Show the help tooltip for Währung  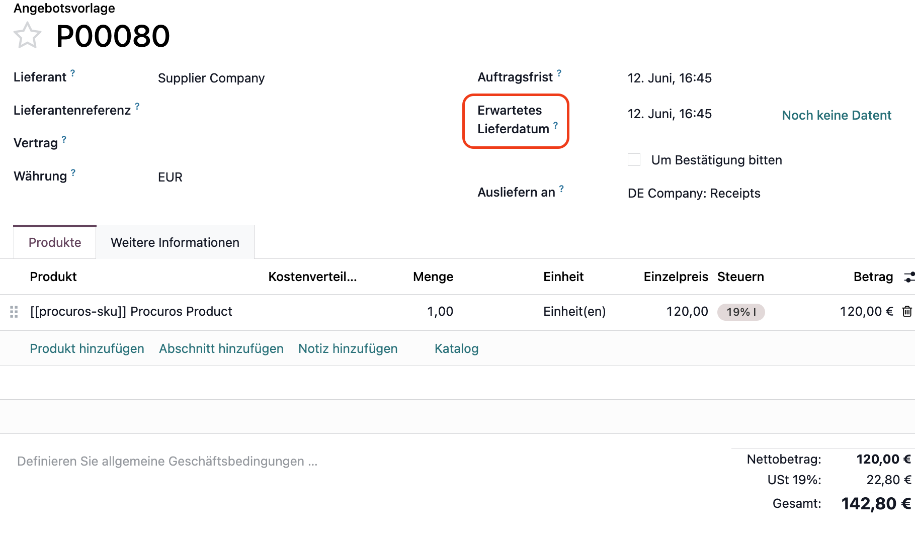click(73, 172)
